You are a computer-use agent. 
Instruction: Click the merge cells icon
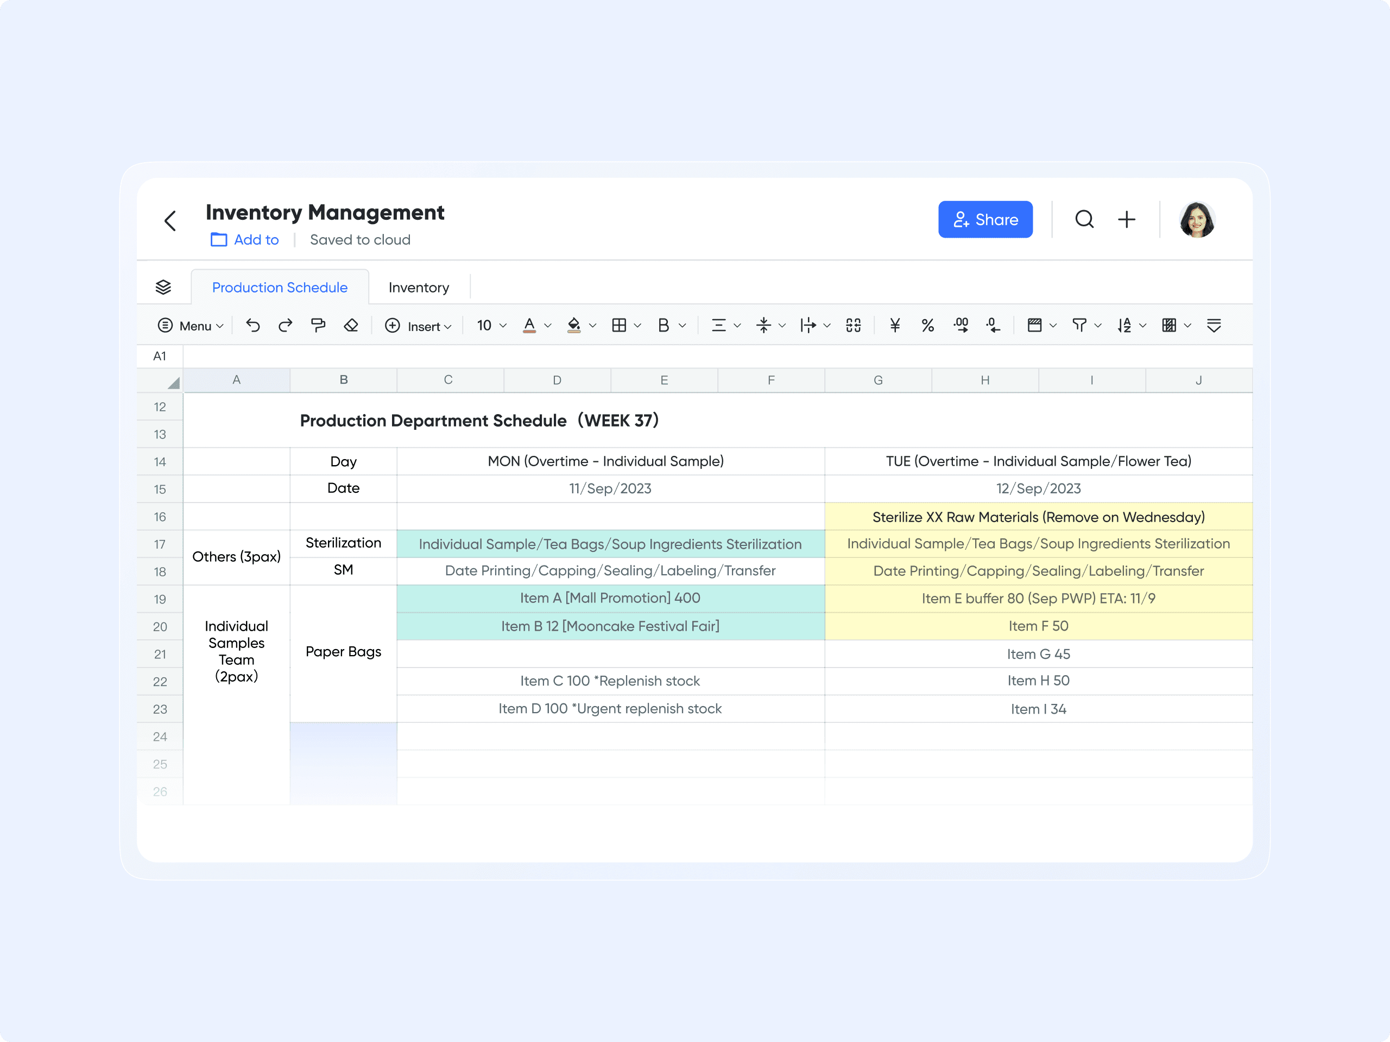tap(854, 325)
